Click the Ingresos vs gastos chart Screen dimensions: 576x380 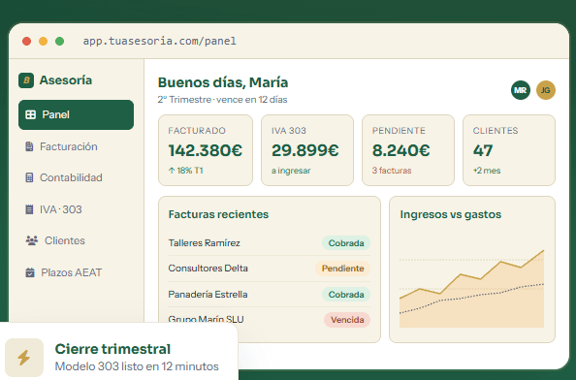point(471,288)
